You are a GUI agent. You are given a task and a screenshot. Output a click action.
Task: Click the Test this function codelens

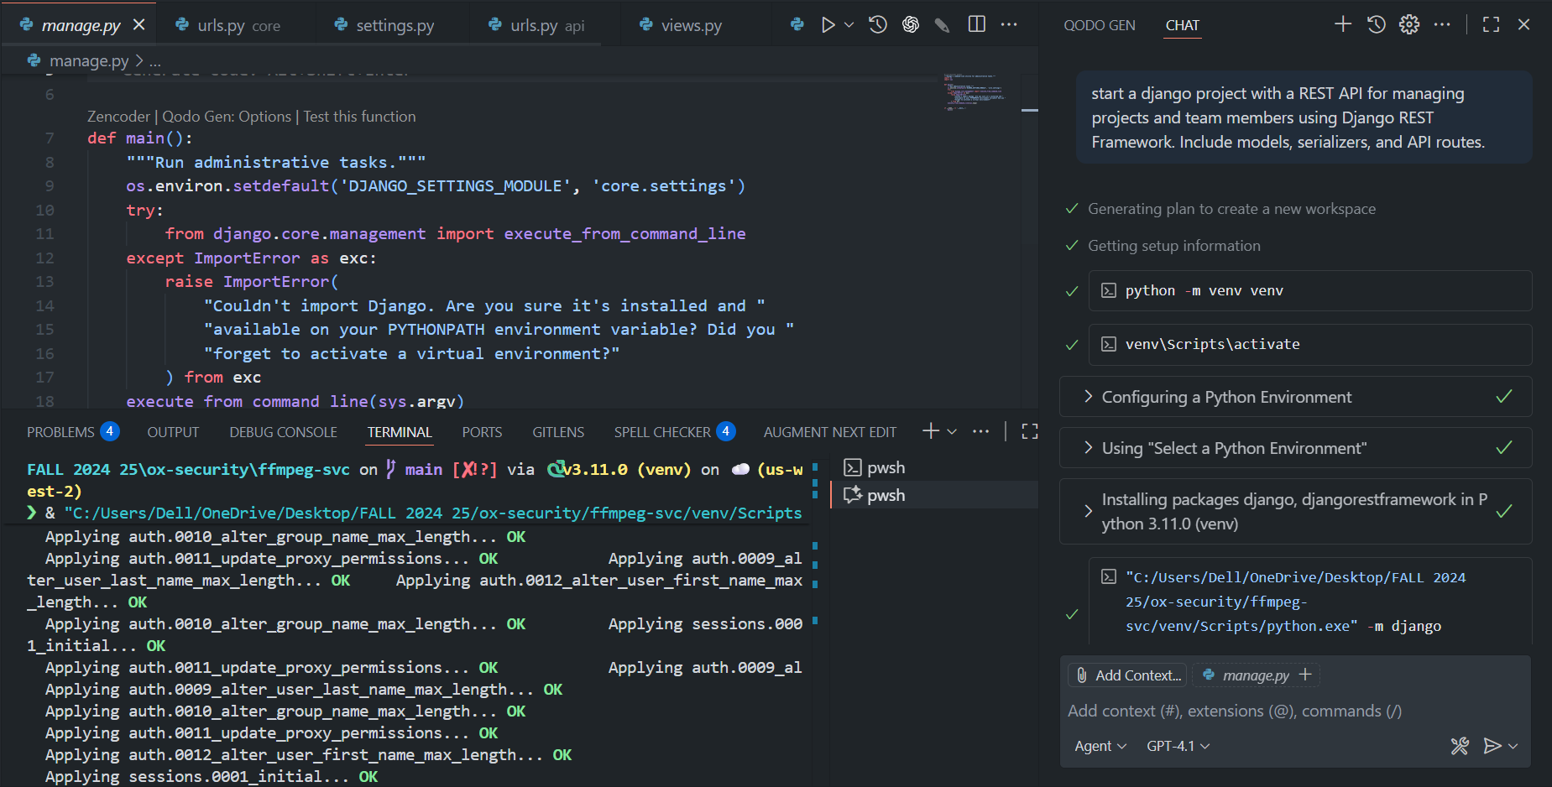(359, 116)
